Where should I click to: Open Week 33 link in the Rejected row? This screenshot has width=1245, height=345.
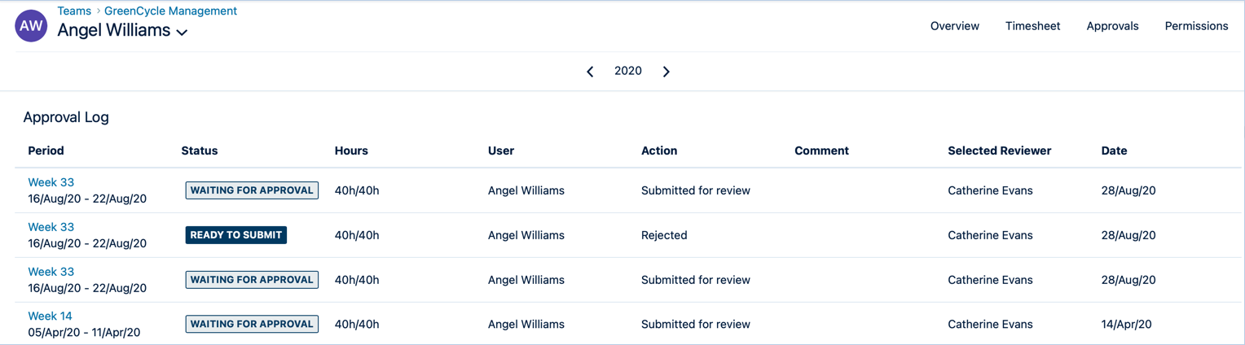51,227
